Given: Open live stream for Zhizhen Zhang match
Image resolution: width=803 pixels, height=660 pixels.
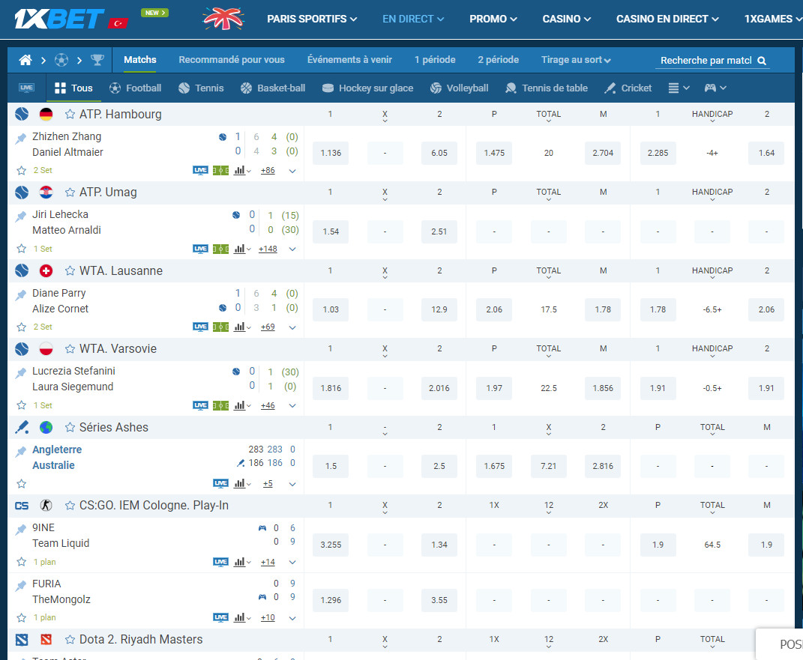Looking at the screenshot, I should pyautogui.click(x=200, y=170).
